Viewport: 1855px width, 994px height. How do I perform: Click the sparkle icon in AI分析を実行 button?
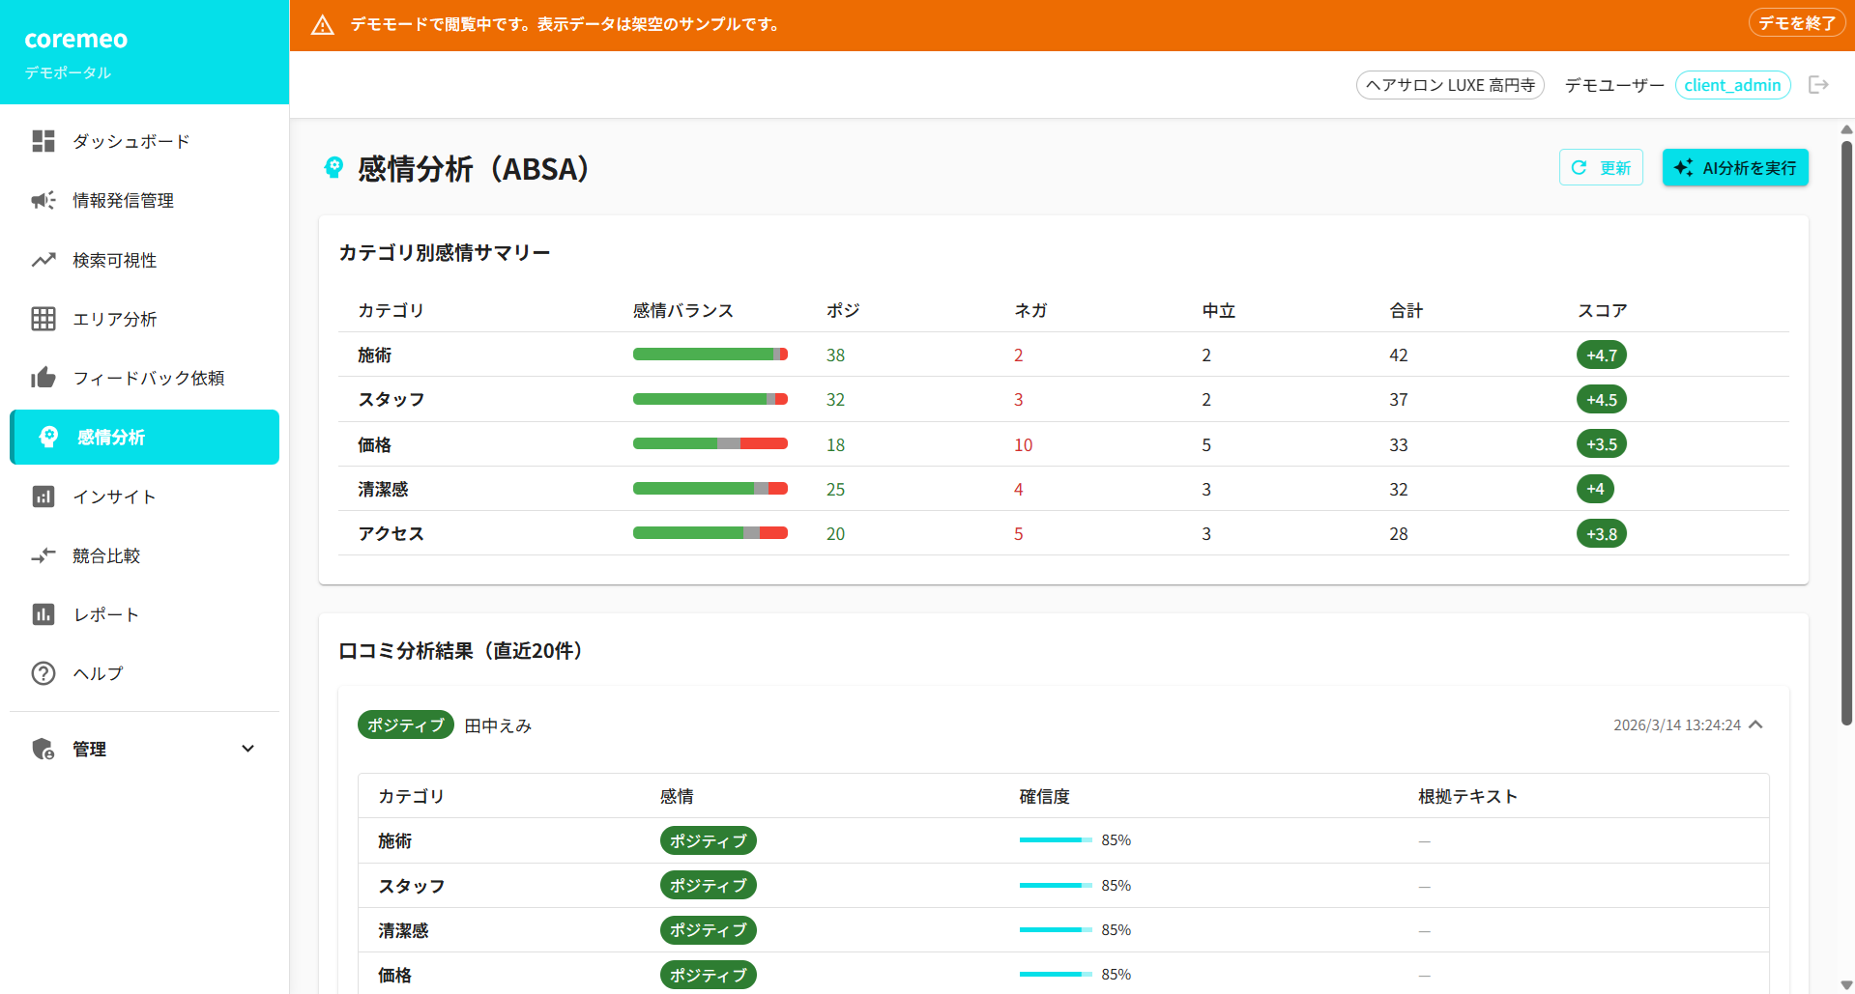pos(1683,167)
